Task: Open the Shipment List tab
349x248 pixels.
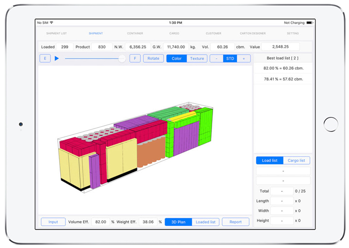Action: [56, 33]
